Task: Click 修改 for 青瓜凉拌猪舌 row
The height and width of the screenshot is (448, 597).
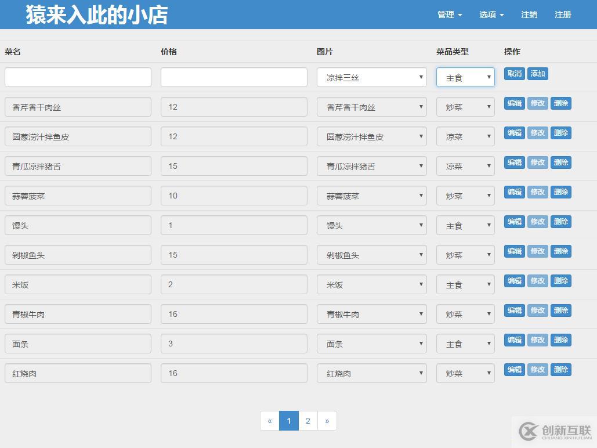Action: pyautogui.click(x=538, y=162)
